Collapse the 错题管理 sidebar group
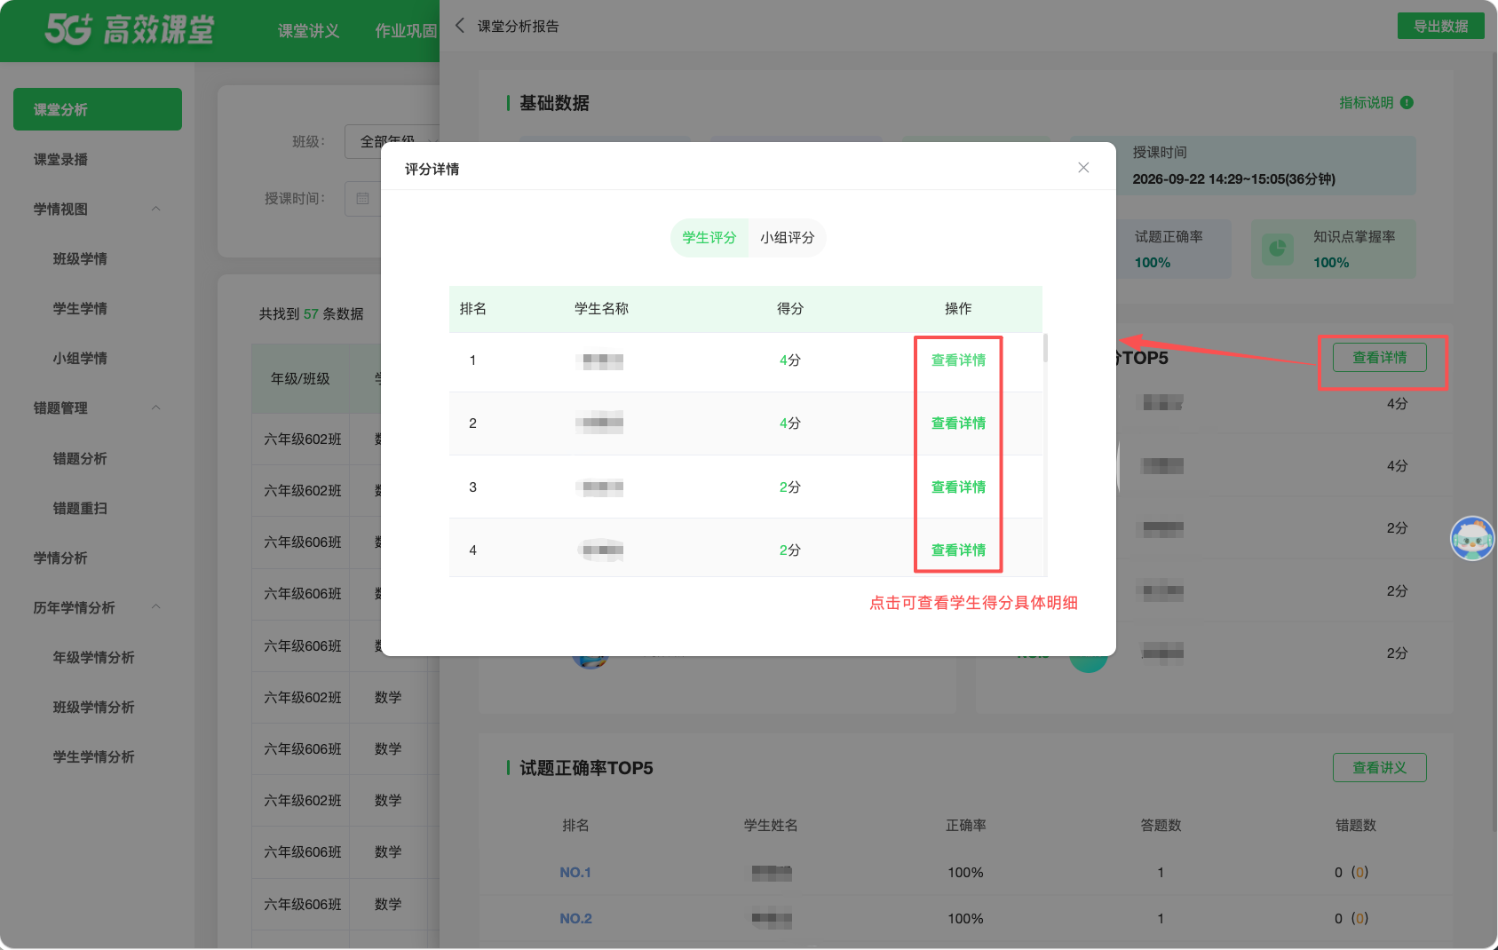 (156, 408)
